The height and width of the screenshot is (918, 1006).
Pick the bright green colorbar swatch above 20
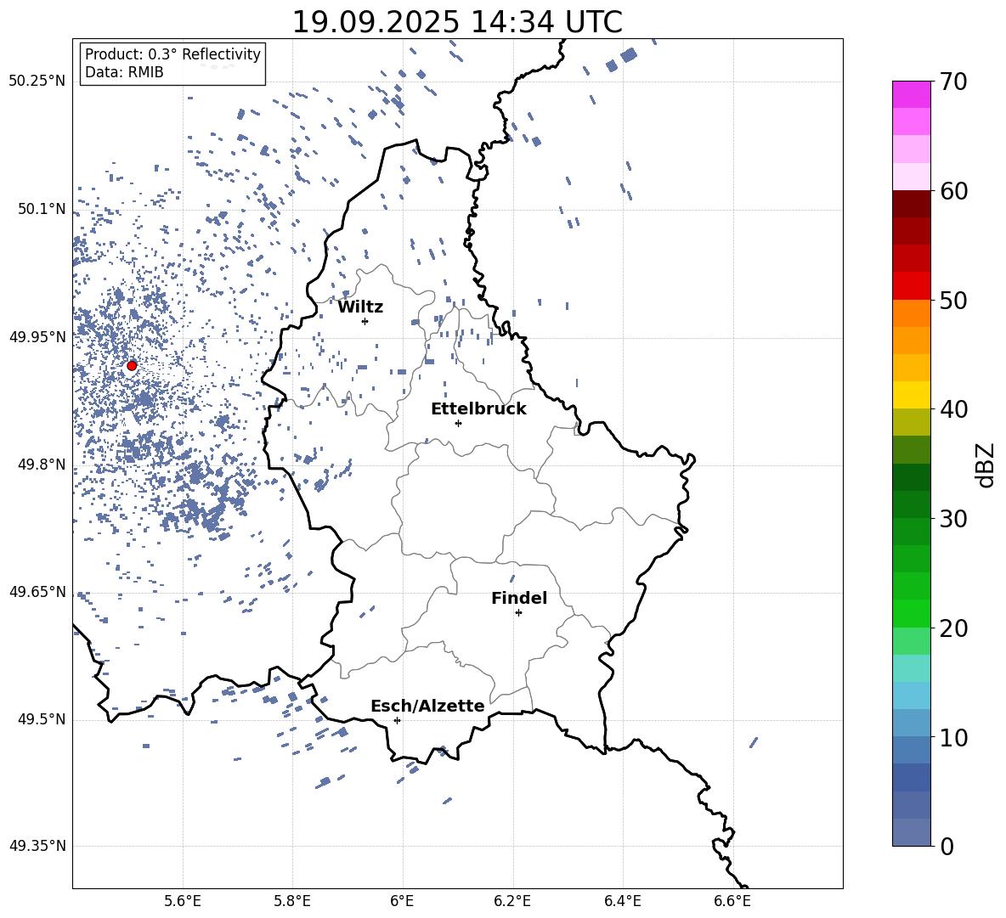911,613
